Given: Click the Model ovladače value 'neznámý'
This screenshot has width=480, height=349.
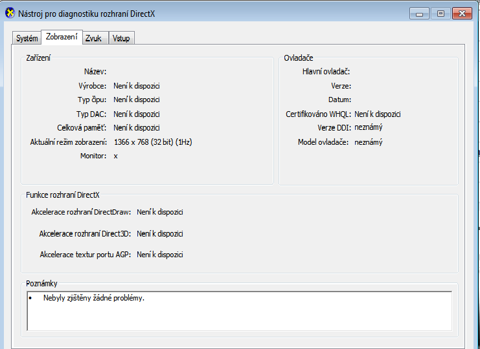Looking at the screenshot, I should 369,142.
